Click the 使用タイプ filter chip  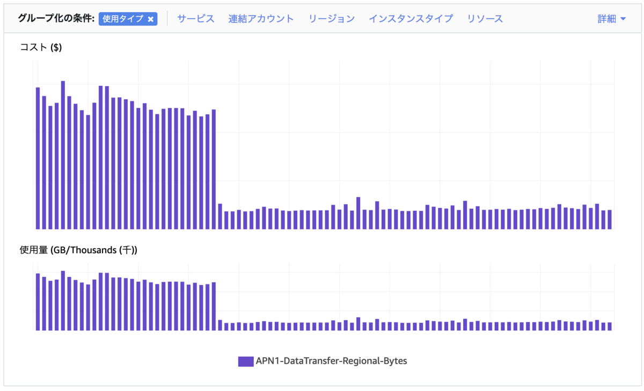coord(128,19)
